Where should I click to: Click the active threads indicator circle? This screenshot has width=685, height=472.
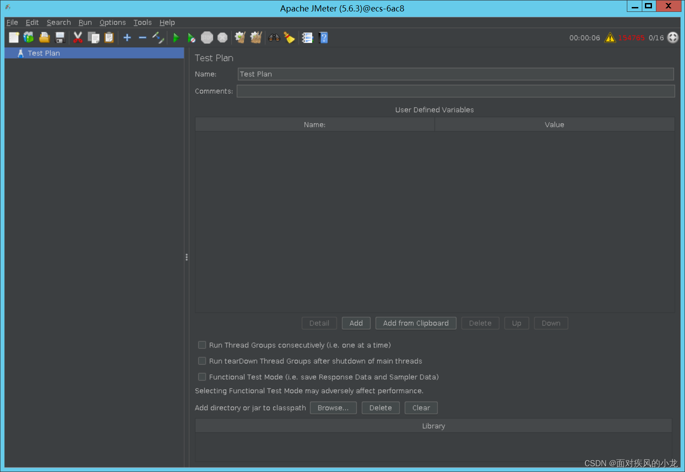[x=673, y=37]
